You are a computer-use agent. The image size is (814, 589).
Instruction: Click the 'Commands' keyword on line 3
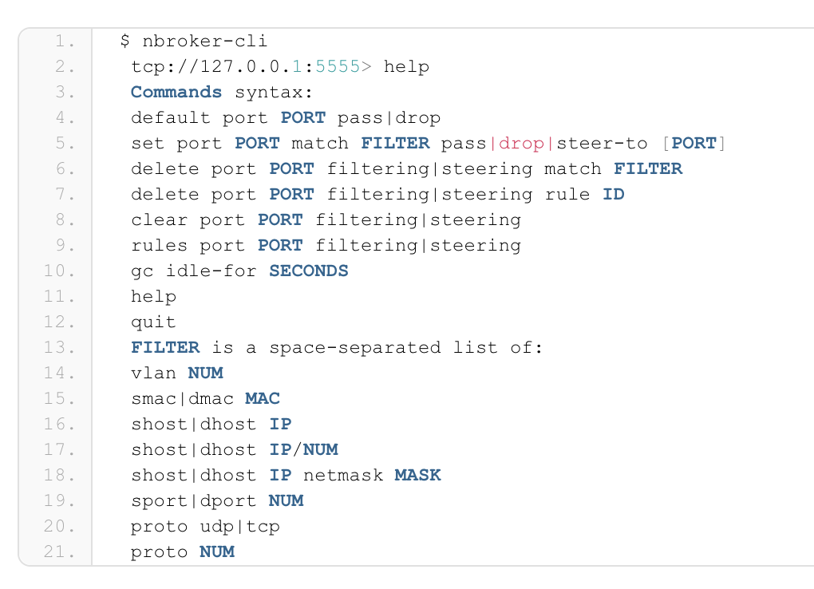pyautogui.click(x=176, y=93)
